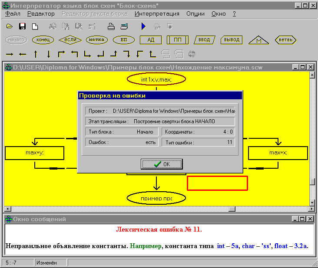This screenshot has width=318, height=268.
Task: Open the Файл menu
Action: (x=13, y=13)
